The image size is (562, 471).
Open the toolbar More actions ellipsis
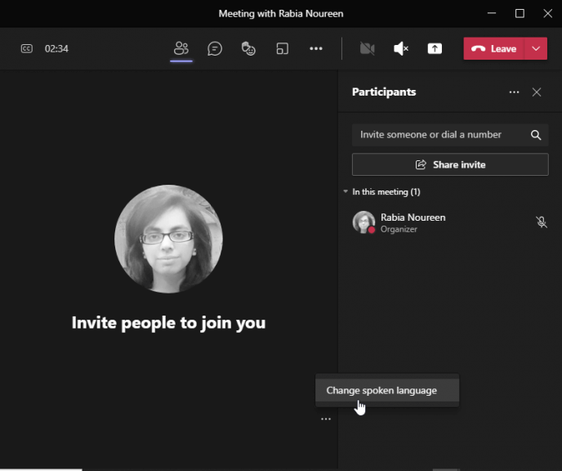click(316, 48)
